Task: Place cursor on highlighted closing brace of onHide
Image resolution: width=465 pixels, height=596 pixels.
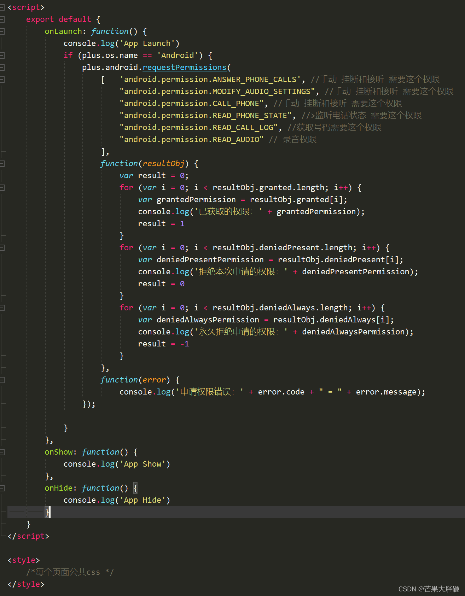Action: pos(47,512)
